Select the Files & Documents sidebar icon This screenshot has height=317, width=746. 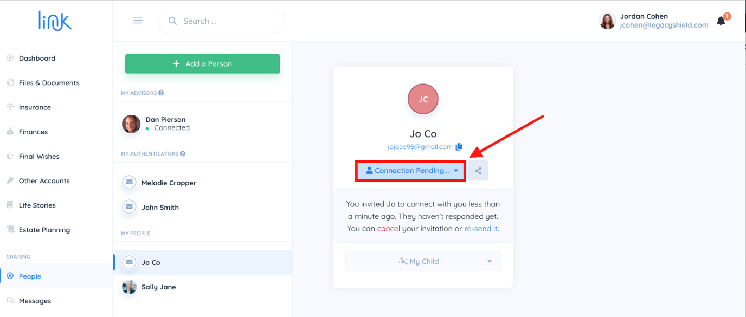10,82
